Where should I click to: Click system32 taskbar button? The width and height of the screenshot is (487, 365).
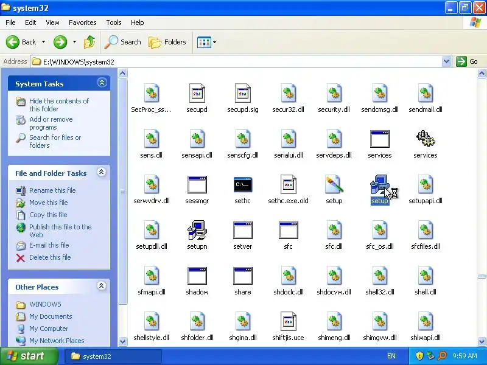[113, 356]
